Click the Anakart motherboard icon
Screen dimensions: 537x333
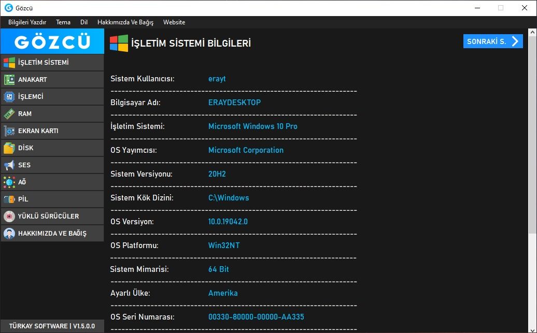[9, 80]
